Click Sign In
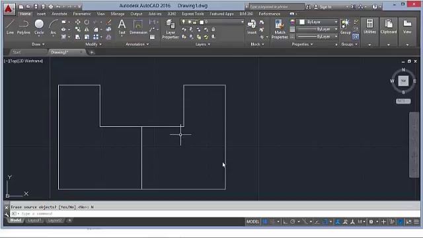The width and height of the screenshot is (423, 238). pos(325,7)
